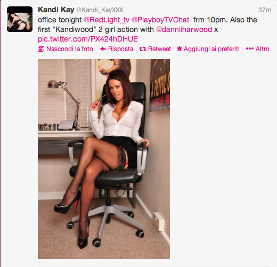277x267 pixels.
Task: Open the @danniiharwood mention
Action: [184, 29]
